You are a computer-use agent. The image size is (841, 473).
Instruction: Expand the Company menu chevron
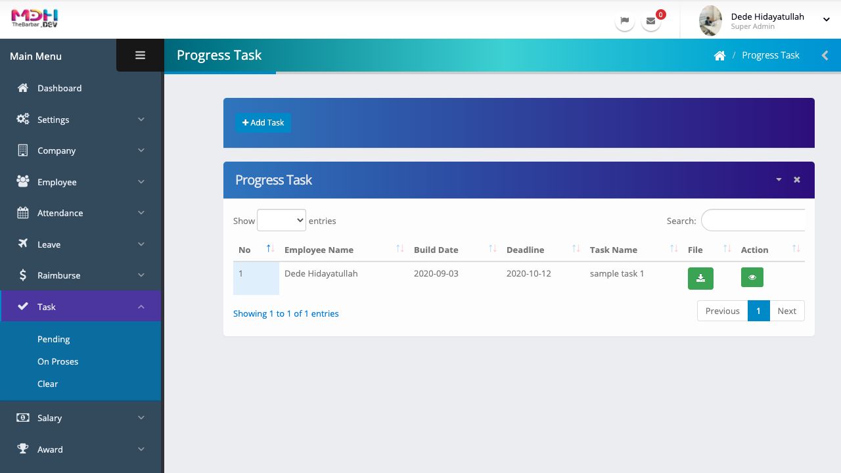coord(141,150)
